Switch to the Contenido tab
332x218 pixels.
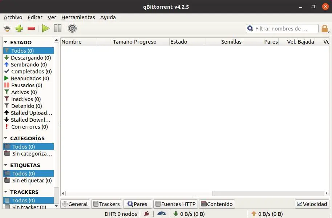(x=217, y=204)
